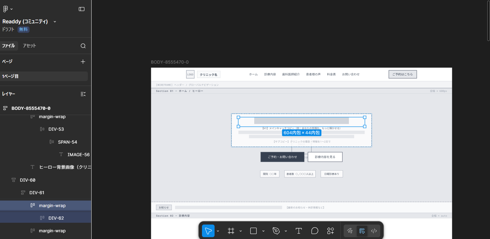This screenshot has height=239, width=490.
Task: Click the search icon in file panel
Action: tap(83, 46)
